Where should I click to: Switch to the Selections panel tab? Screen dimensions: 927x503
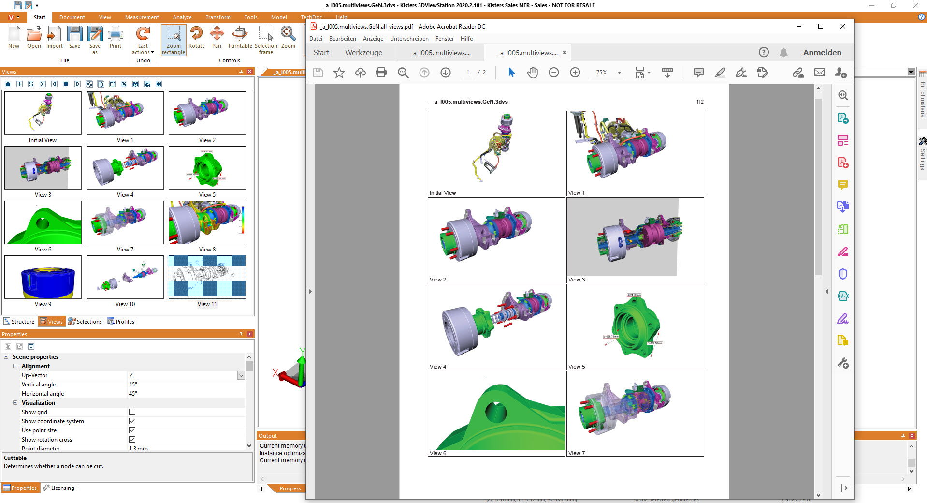coord(85,322)
